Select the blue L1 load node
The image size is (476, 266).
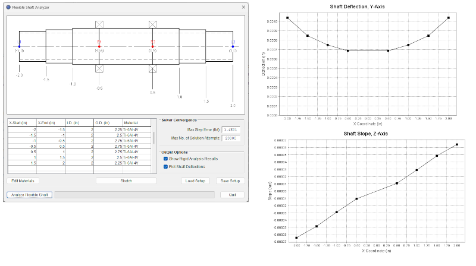click(x=19, y=46)
